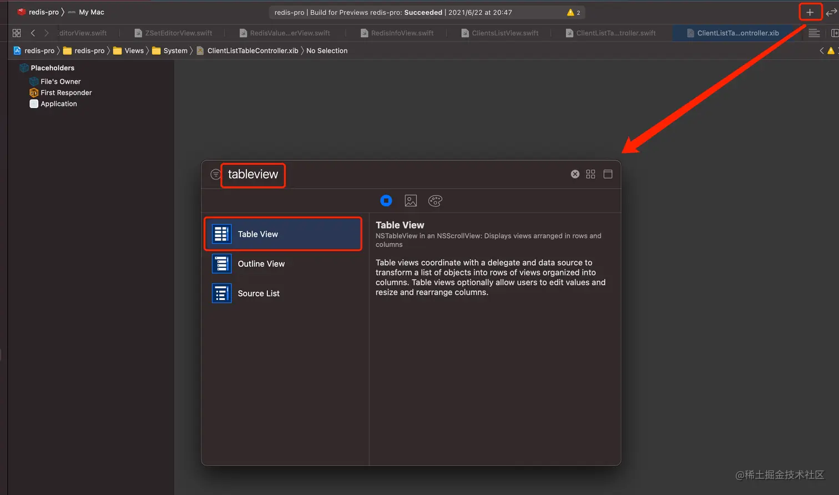
Task: Clear the tableview search text
Action: (575, 174)
